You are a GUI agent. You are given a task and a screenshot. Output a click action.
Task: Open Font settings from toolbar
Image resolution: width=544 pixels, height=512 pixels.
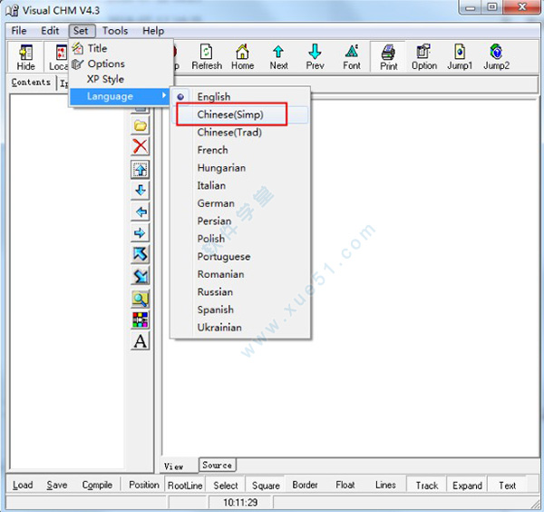click(x=352, y=56)
